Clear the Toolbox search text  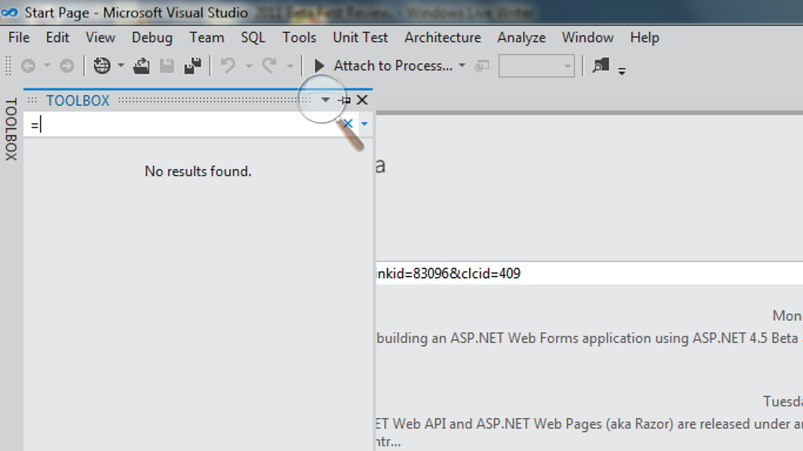coord(347,124)
